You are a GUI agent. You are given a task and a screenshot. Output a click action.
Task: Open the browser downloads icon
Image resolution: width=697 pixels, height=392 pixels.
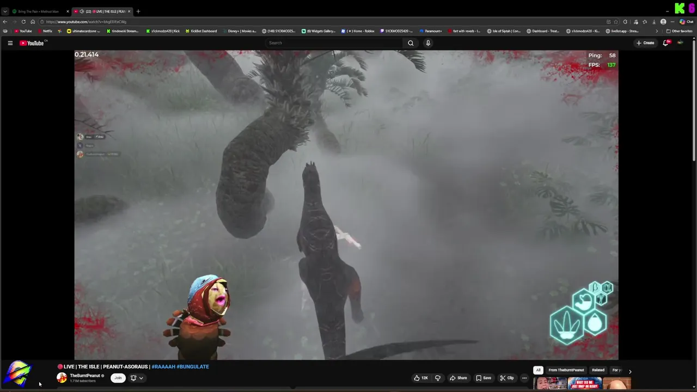654,22
